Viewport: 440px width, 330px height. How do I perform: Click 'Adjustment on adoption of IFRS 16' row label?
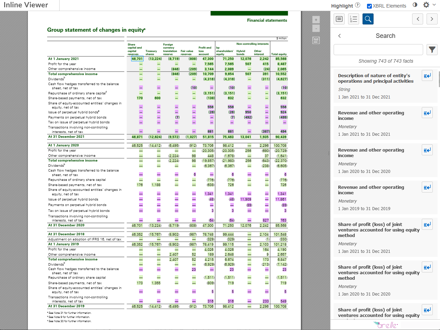(85, 239)
